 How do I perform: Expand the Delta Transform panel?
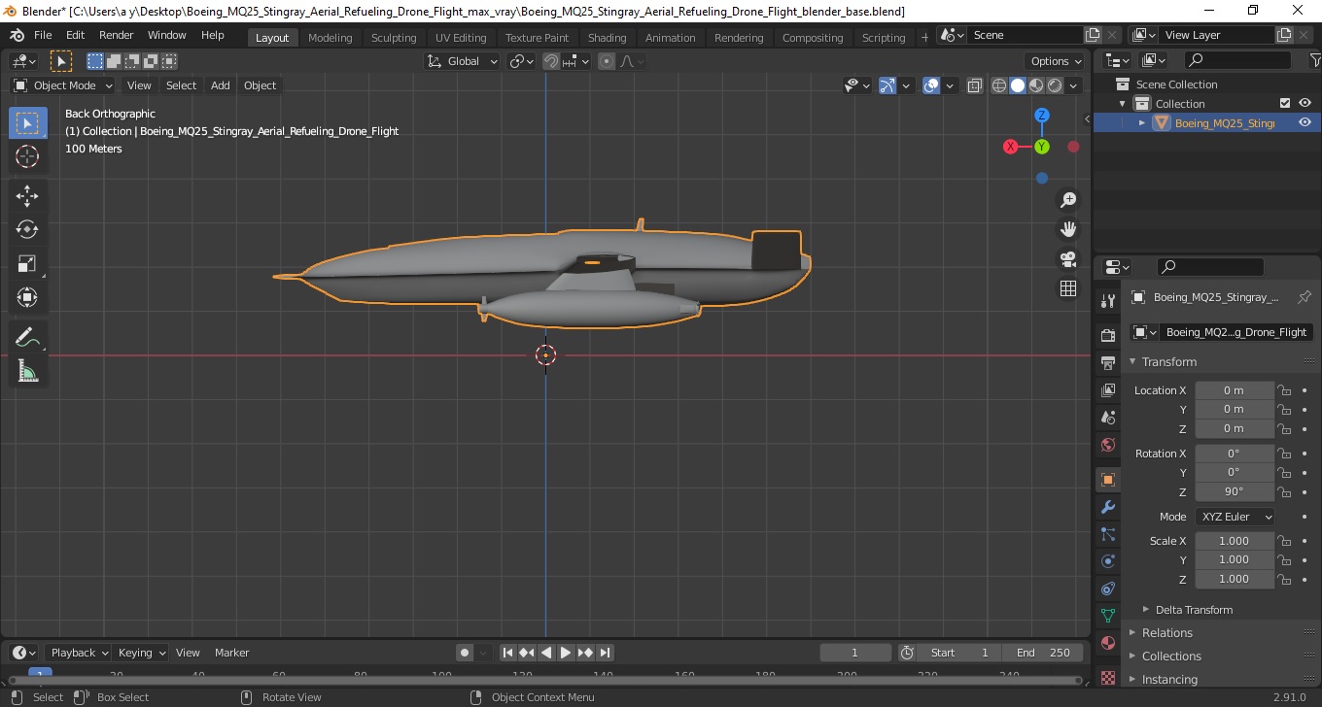[1194, 610]
